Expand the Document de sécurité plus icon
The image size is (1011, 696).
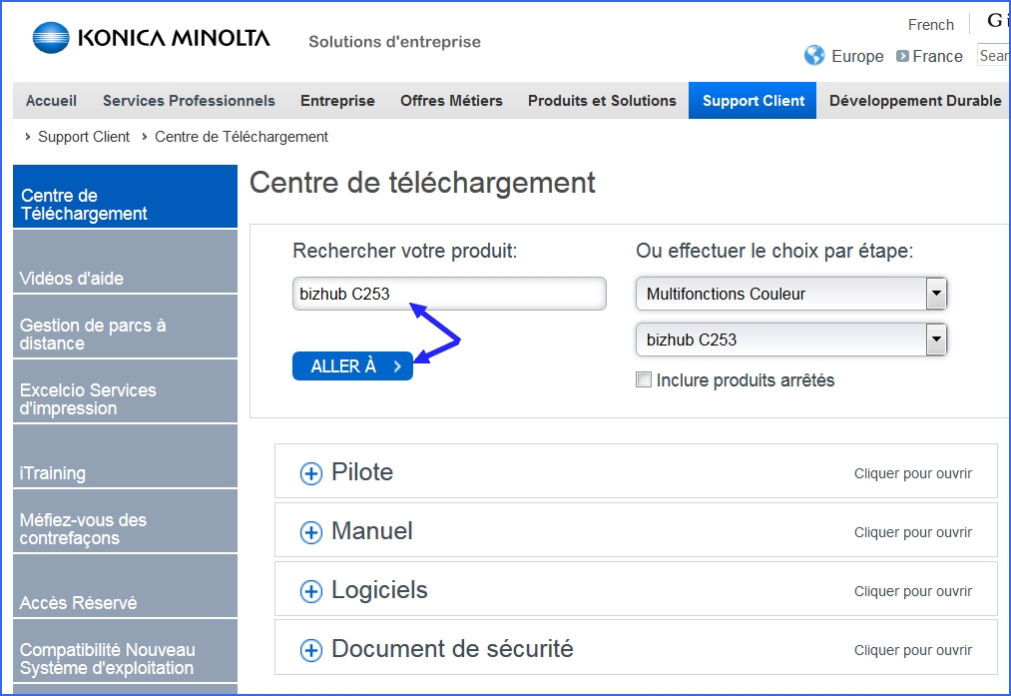pyautogui.click(x=309, y=649)
